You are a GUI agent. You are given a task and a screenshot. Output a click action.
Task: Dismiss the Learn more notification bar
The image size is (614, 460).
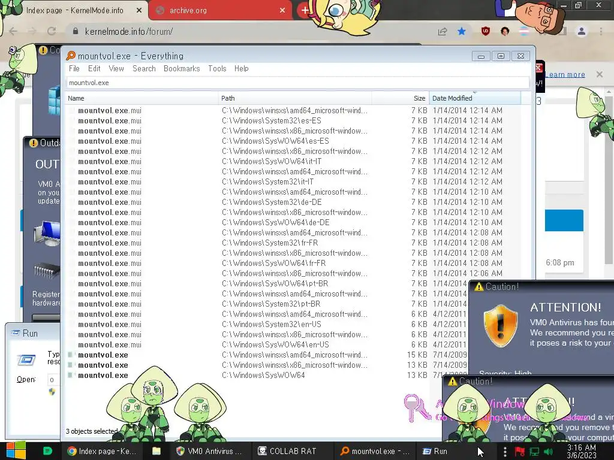pos(600,74)
